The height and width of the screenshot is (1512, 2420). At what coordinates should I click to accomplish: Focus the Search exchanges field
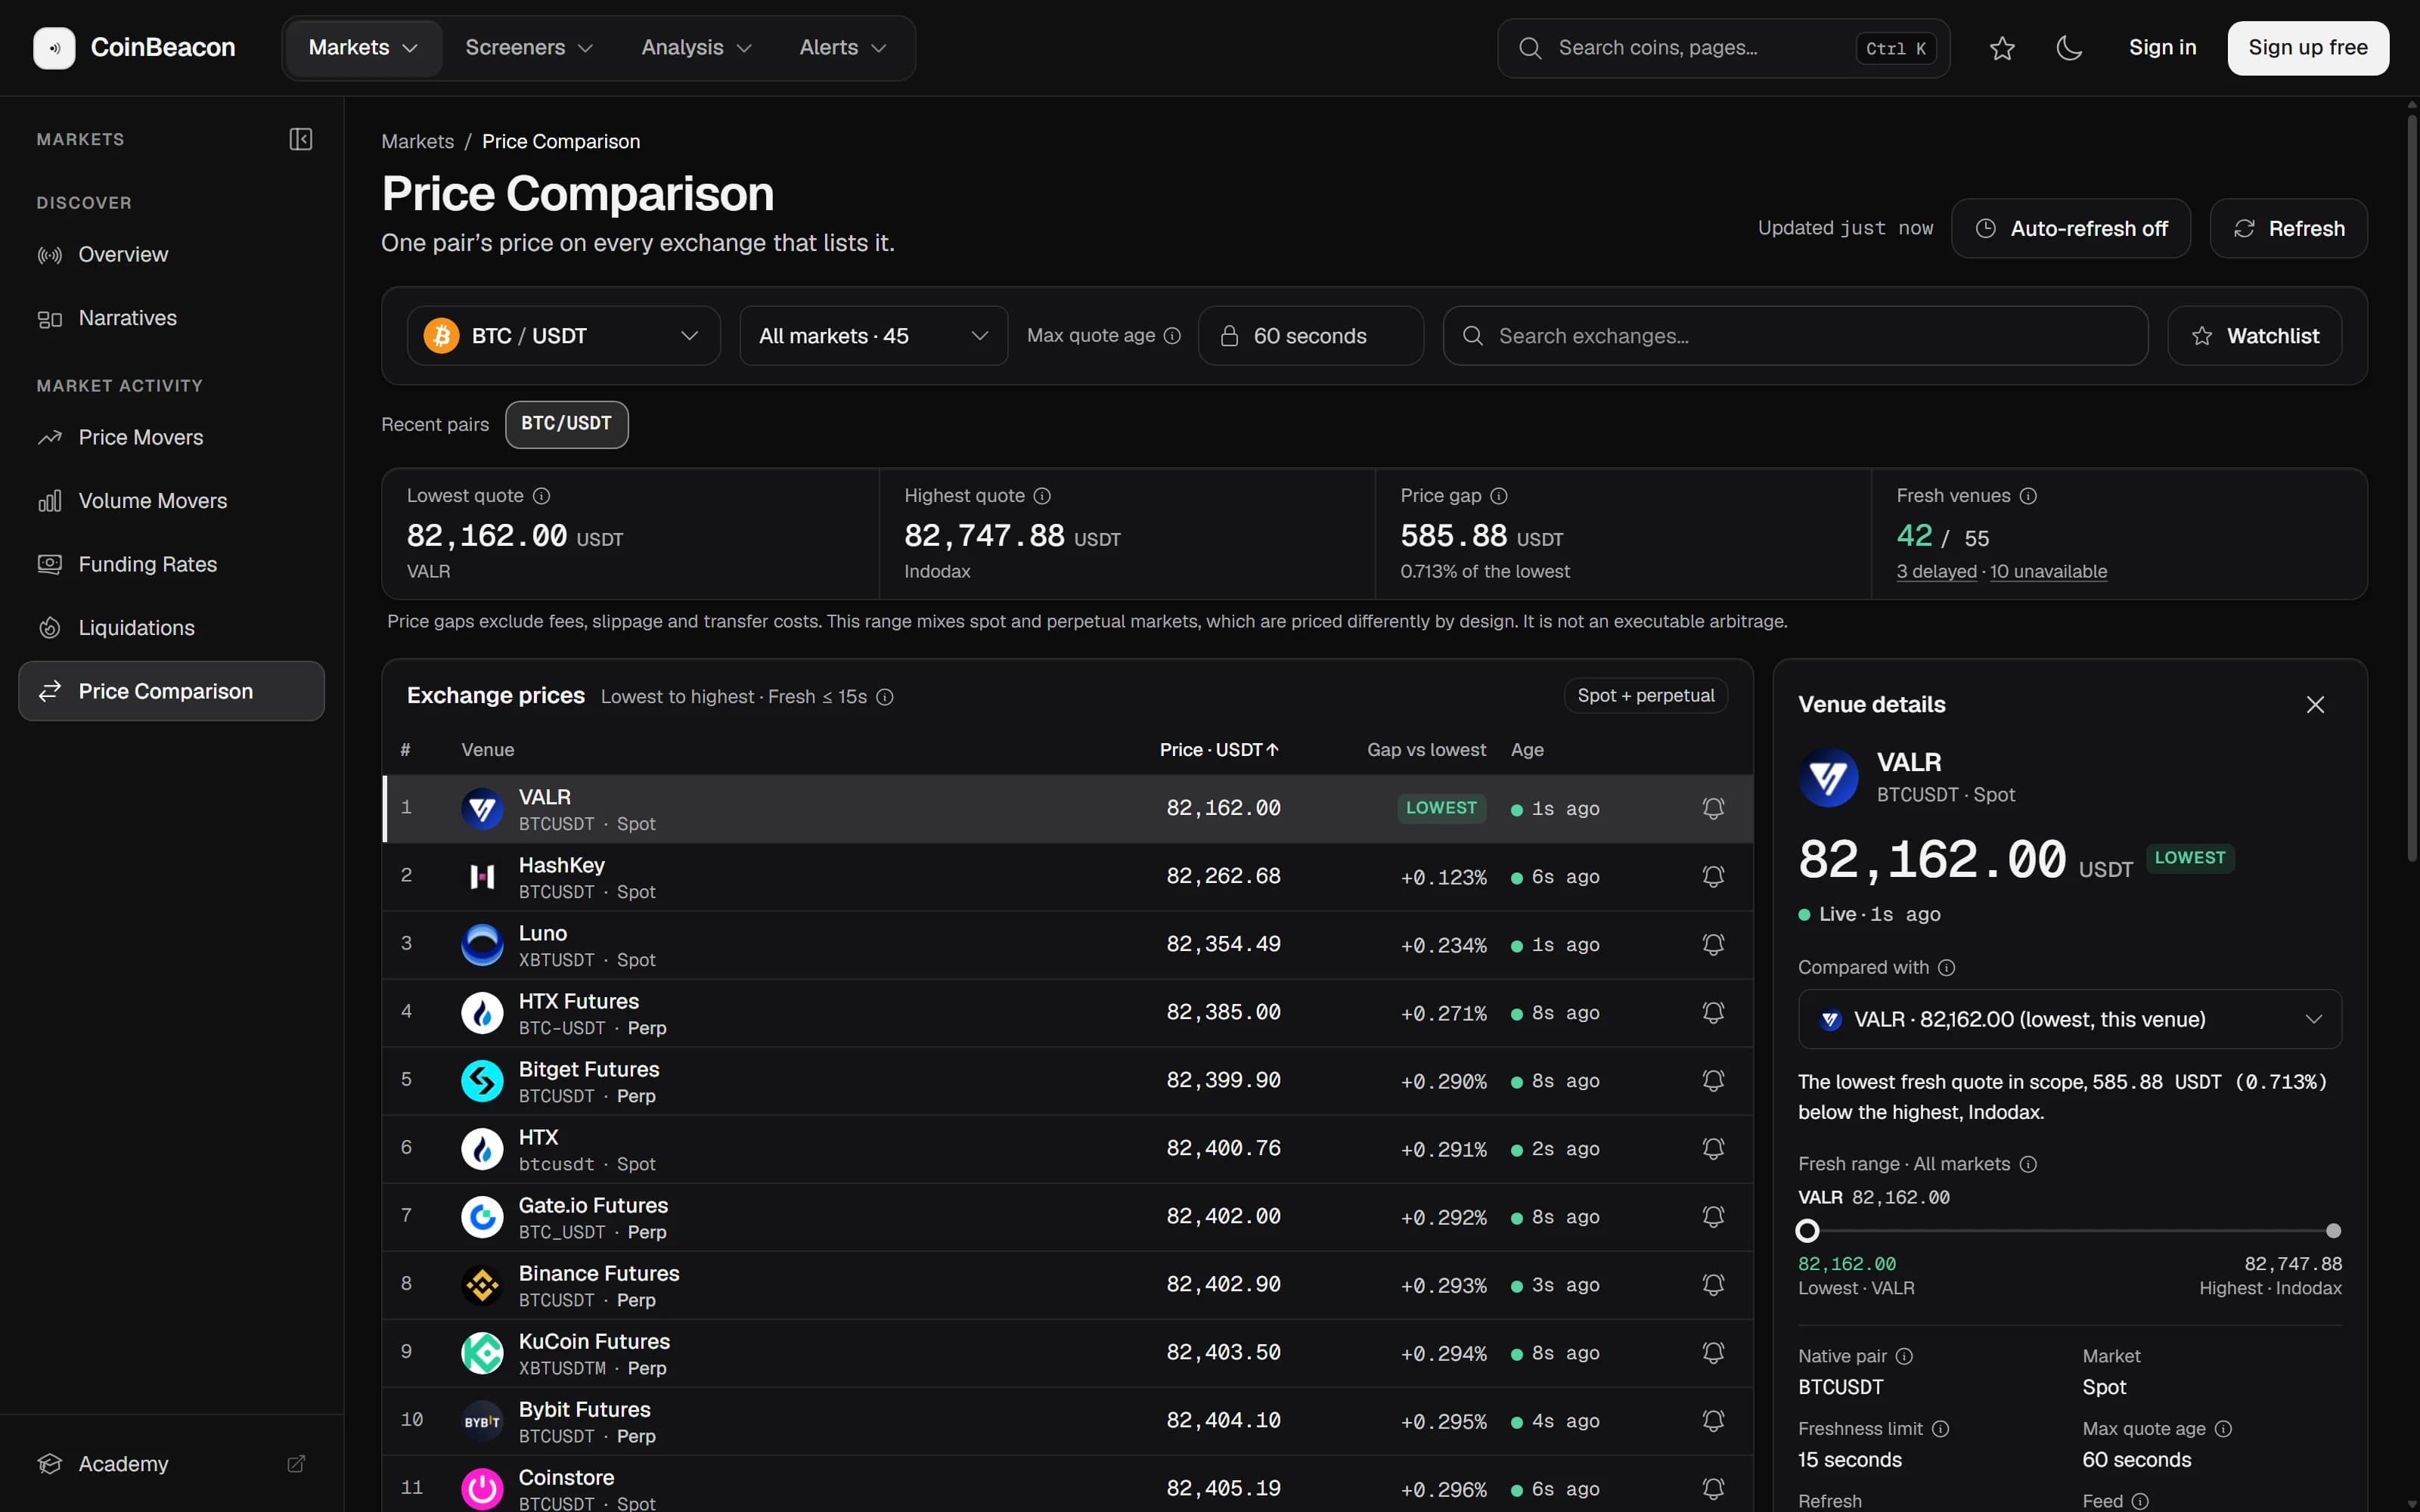[x=1795, y=336]
